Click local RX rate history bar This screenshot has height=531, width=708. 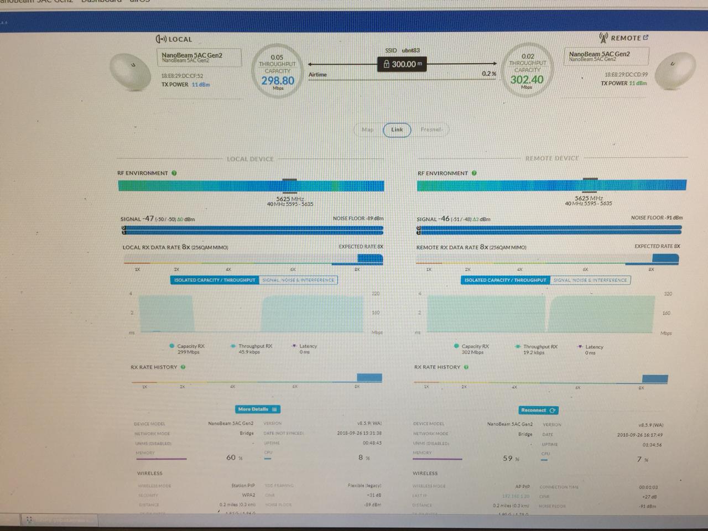tap(257, 378)
